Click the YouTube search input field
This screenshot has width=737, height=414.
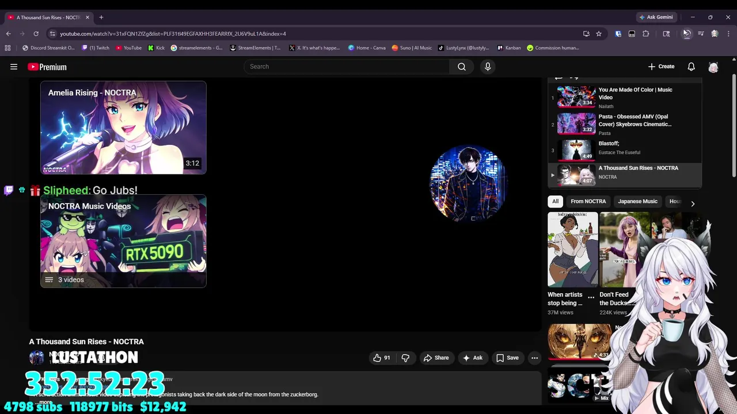(347, 67)
